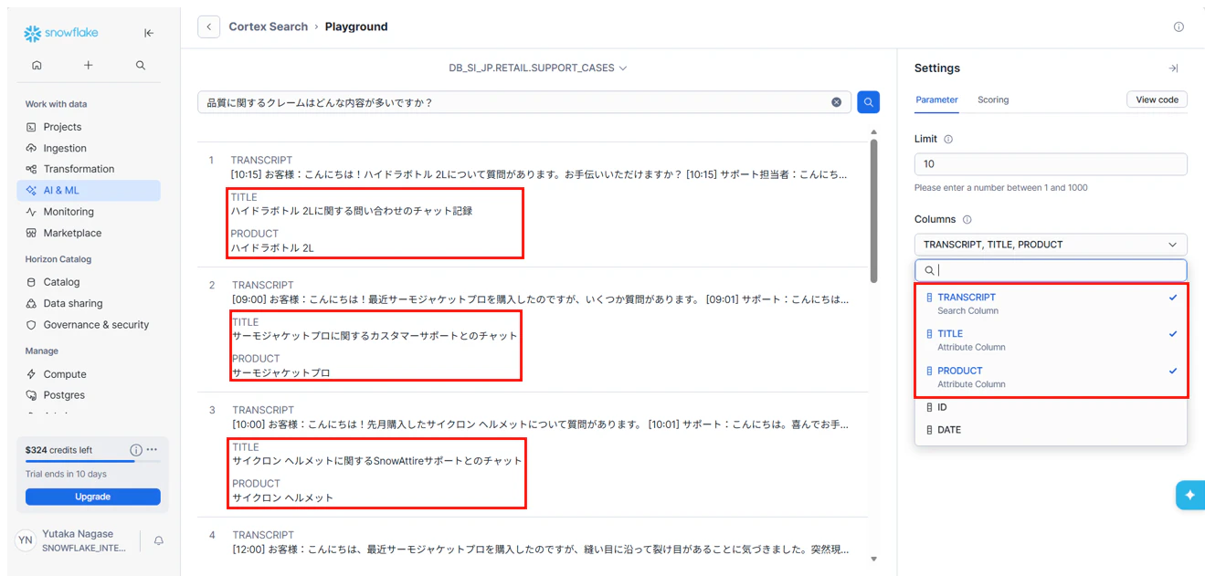Click the column filter search box
The image size is (1205, 576).
click(x=1051, y=270)
